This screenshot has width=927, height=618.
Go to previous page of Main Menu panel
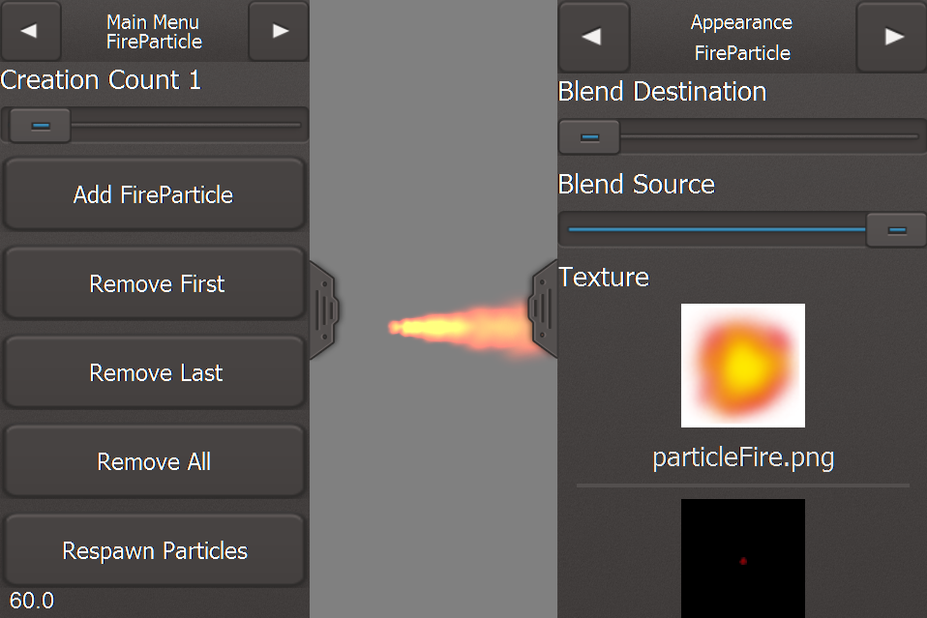point(30,30)
